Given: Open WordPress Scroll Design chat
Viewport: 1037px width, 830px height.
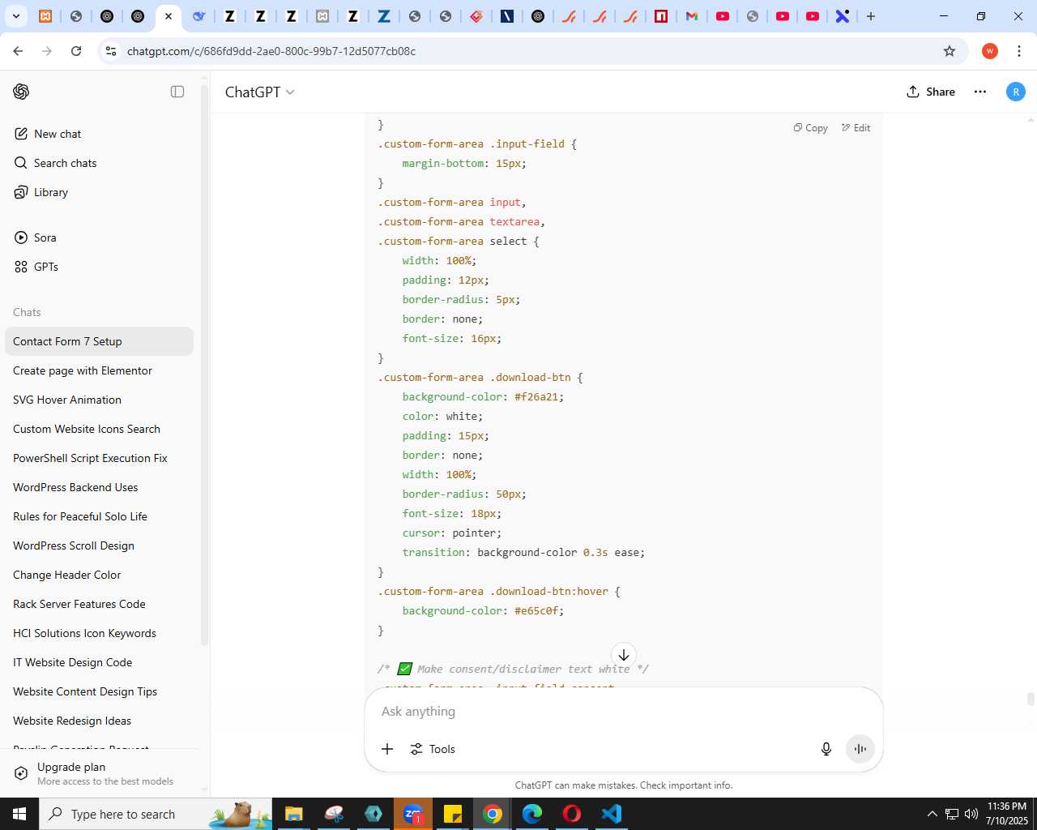Looking at the screenshot, I should coord(99,545).
